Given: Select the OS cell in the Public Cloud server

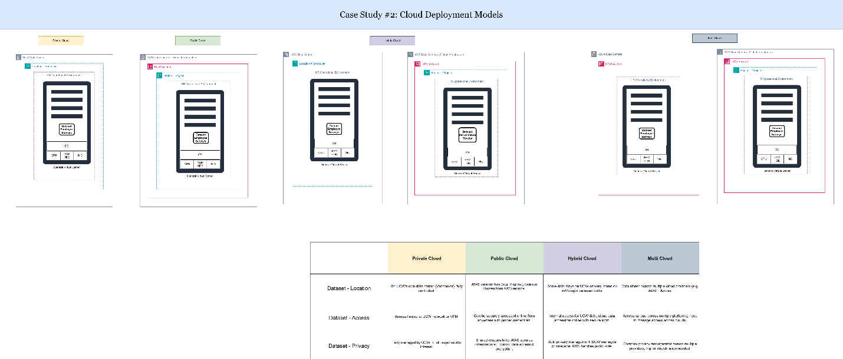Looking at the screenshot, I should point(200,154).
